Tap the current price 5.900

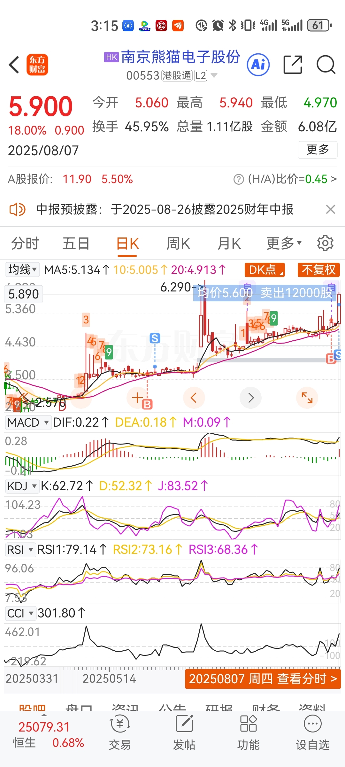pyautogui.click(x=41, y=106)
